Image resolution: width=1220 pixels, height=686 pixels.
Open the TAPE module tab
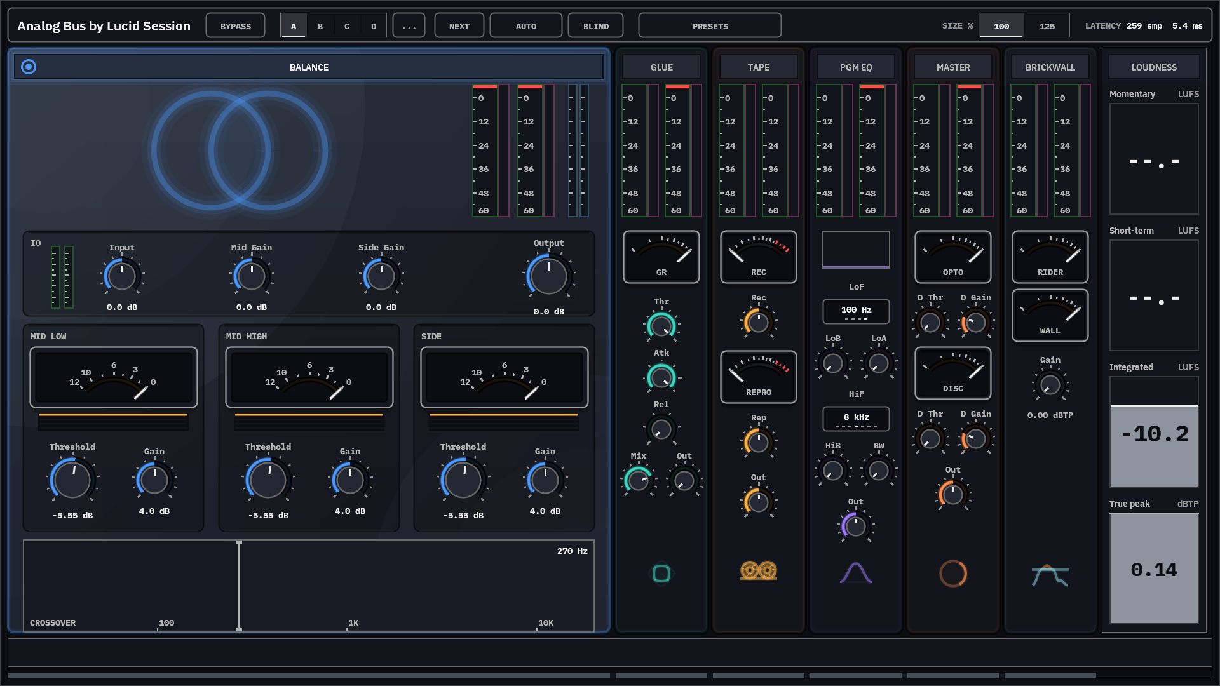coord(759,67)
